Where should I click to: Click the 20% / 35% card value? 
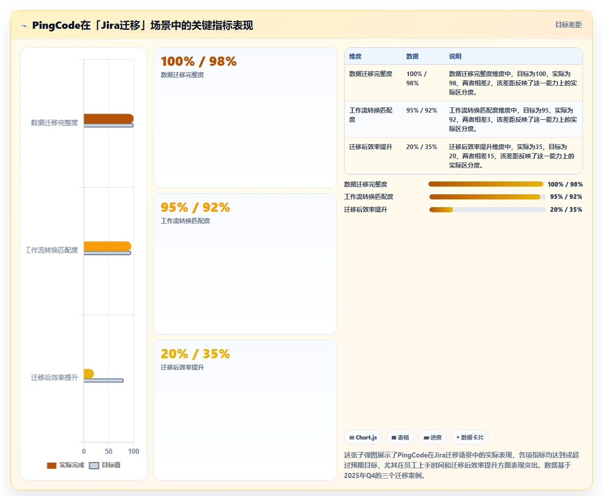(195, 354)
